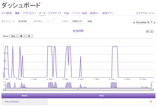The width and height of the screenshot is (157, 108).
Task: Click the Name column header
Action: (x=25, y=96)
